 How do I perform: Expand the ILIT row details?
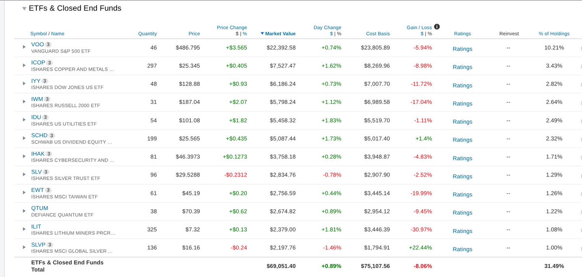[x=24, y=229]
